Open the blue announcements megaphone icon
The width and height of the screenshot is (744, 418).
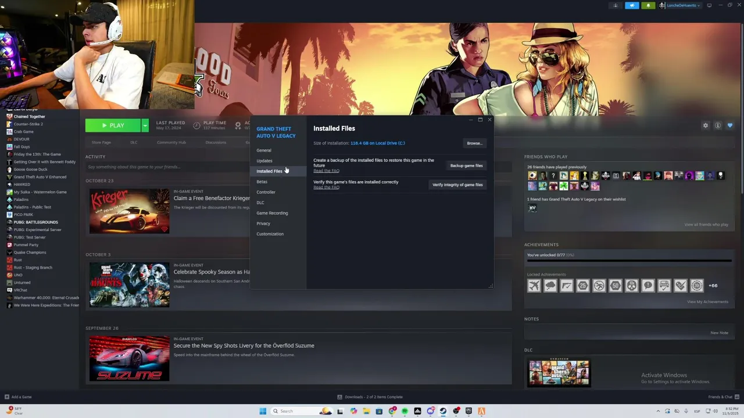632,5
